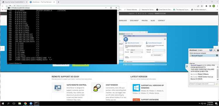This screenshot has width=219, height=106.
Task: Disconnect Microsoft Support with X button
Action: [217, 55]
